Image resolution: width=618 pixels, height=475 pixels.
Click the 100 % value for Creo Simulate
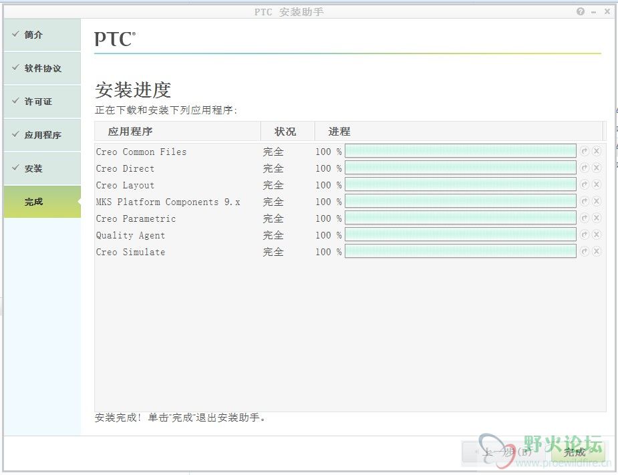point(328,252)
